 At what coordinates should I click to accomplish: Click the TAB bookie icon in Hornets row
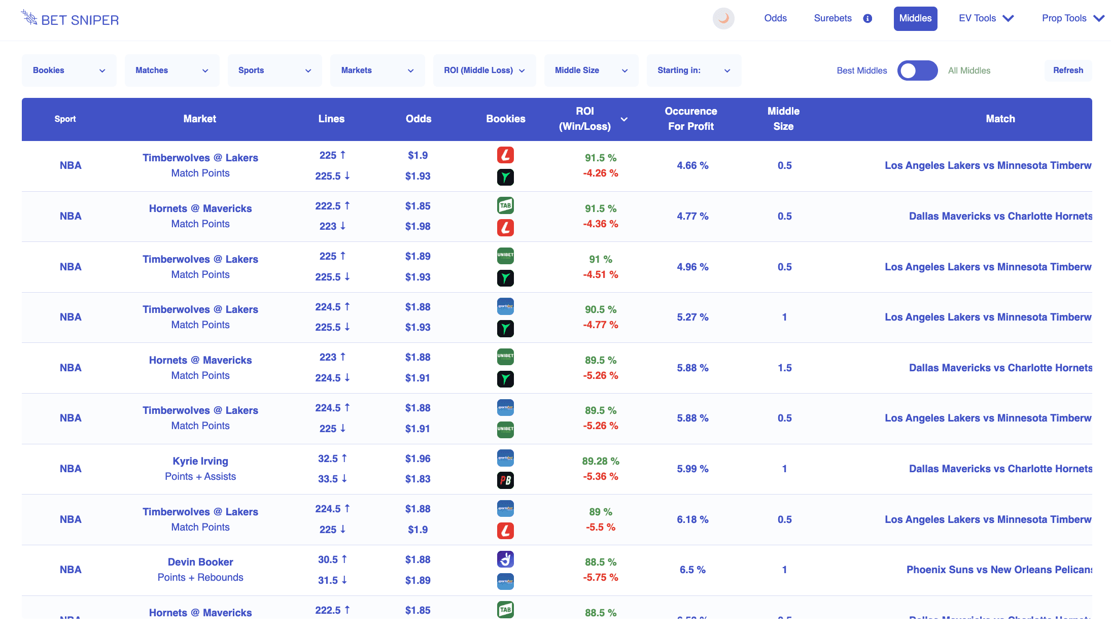point(505,205)
